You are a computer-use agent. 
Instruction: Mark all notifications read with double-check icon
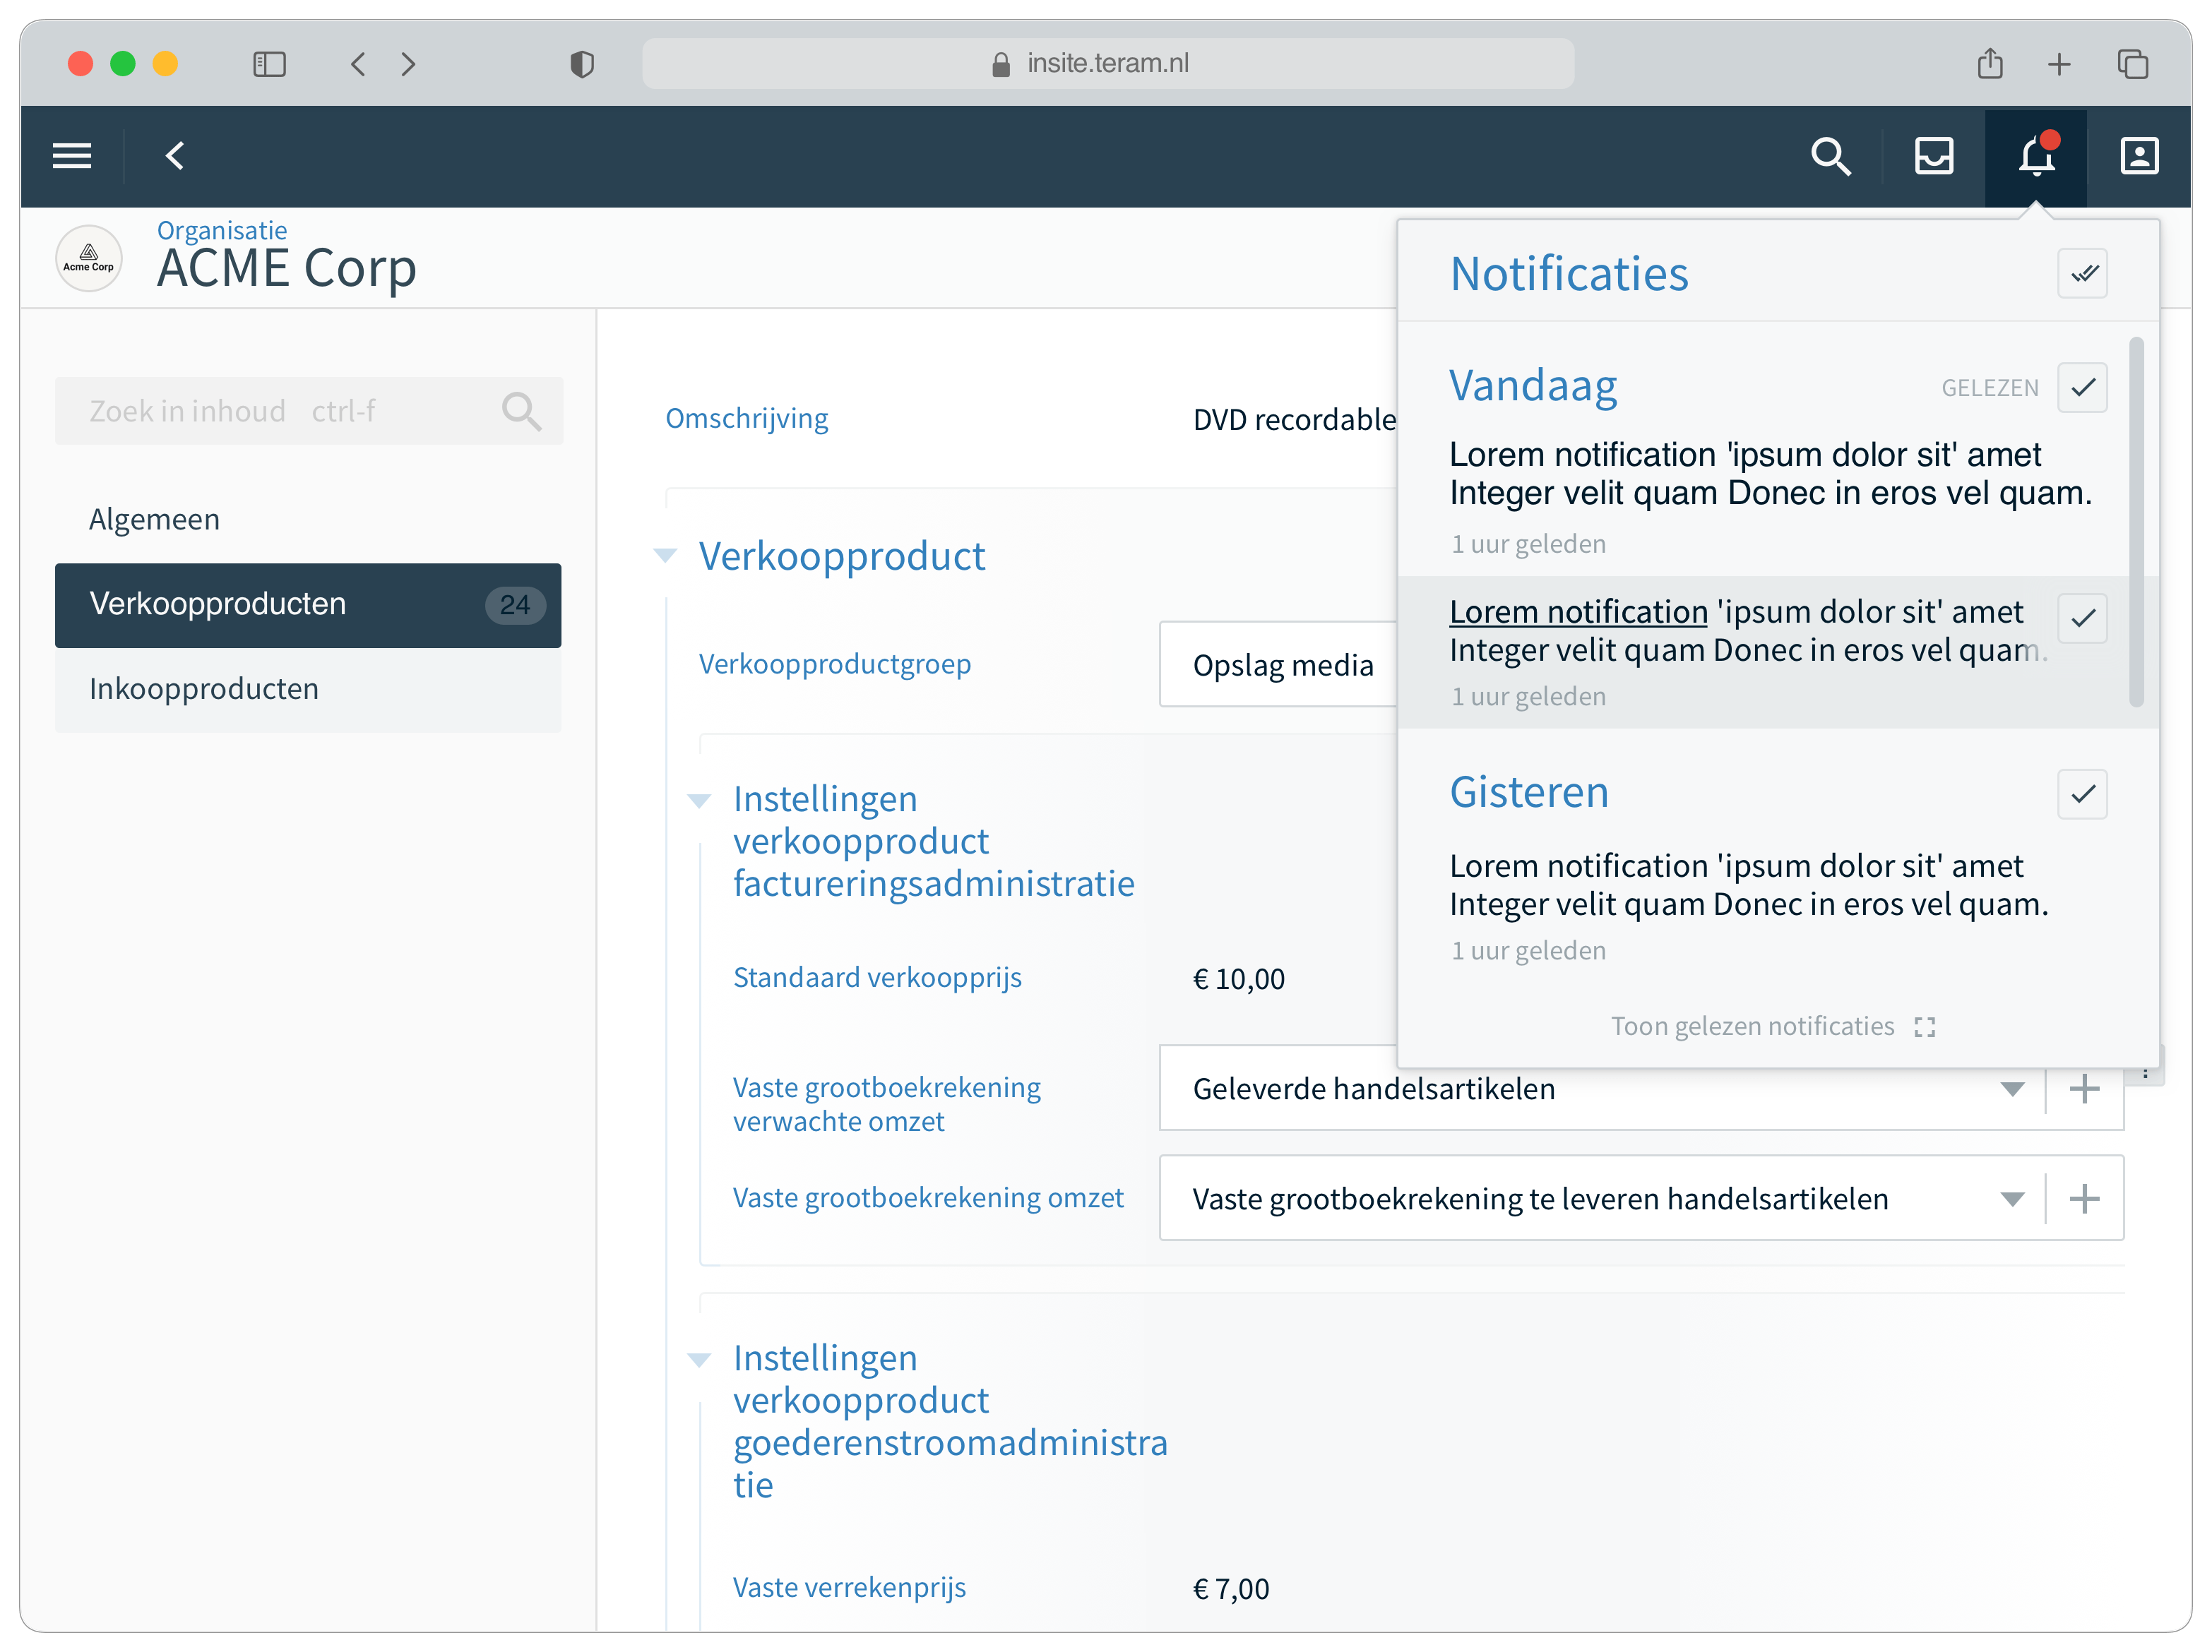click(x=2083, y=273)
